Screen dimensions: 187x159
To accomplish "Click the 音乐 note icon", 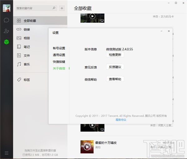I will click(x=19, y=64).
